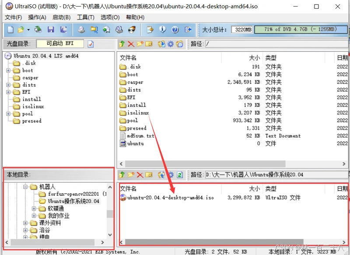Save the ISO with the floppy icon
Image resolution: width=350 pixels, height=255 pixels.
51,29
